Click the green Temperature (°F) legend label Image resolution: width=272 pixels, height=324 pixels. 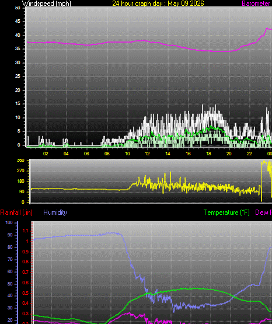pyautogui.click(x=226, y=212)
